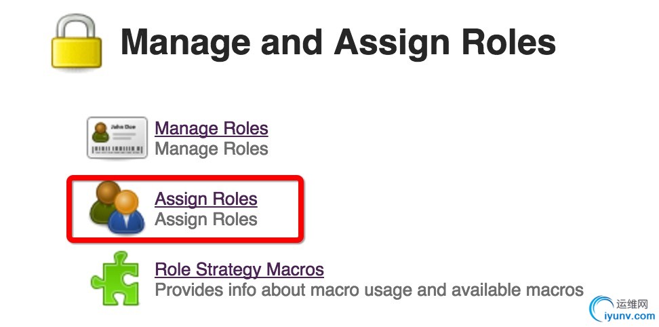This screenshot has height=327, width=659.
Task: Open the Role Strategy Macros link
Action: 239,269
